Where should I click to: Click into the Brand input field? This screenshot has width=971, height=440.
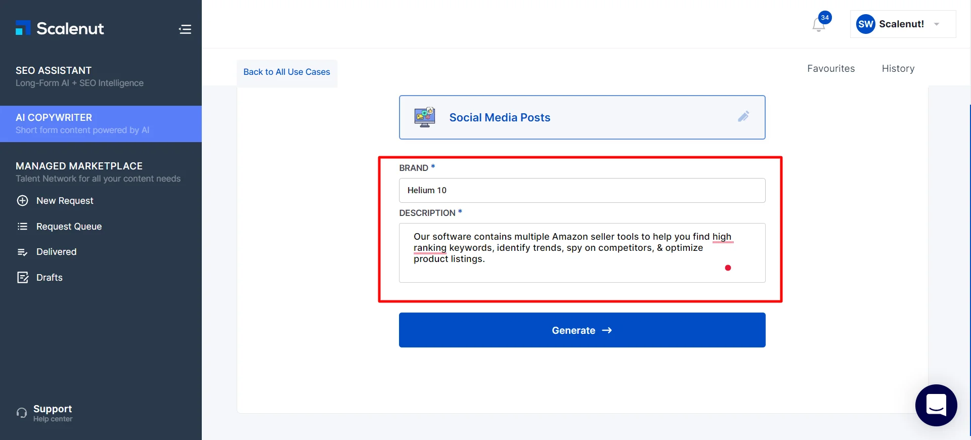582,190
